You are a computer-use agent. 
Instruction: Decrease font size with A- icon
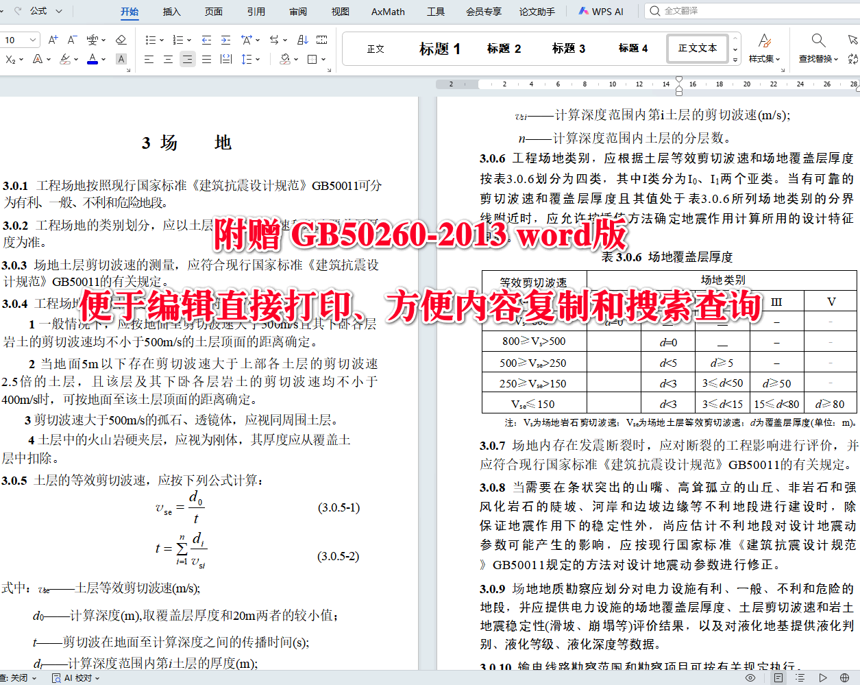72,40
